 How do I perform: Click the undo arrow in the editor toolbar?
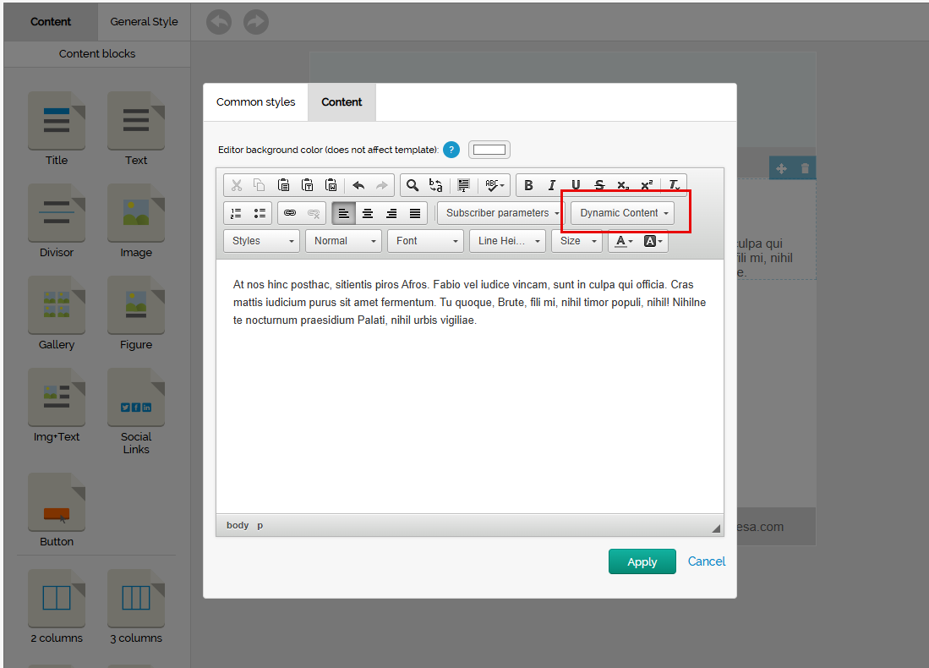[x=358, y=185]
